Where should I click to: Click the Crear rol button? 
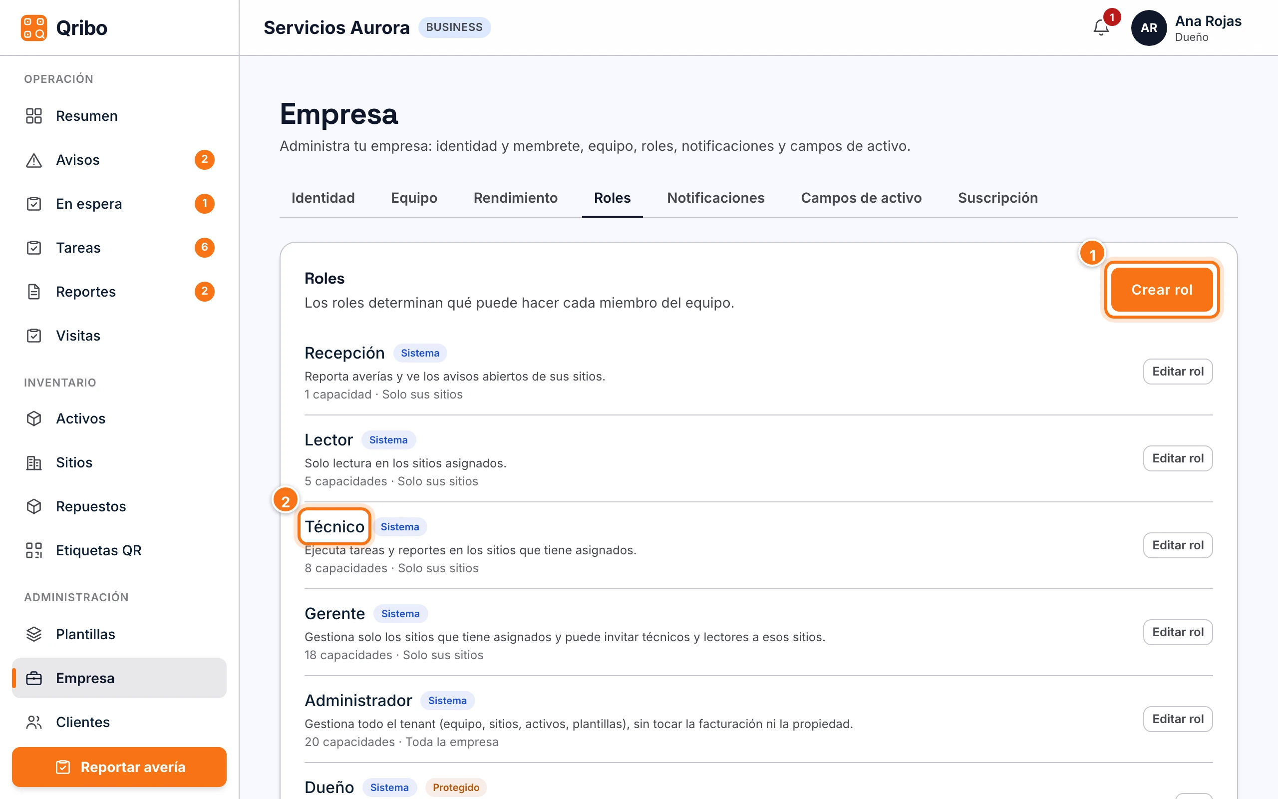1162,290
